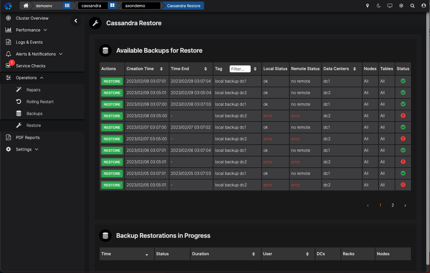
Task: Select the axondemo breadcrumb
Action: pyautogui.click(x=141, y=6)
